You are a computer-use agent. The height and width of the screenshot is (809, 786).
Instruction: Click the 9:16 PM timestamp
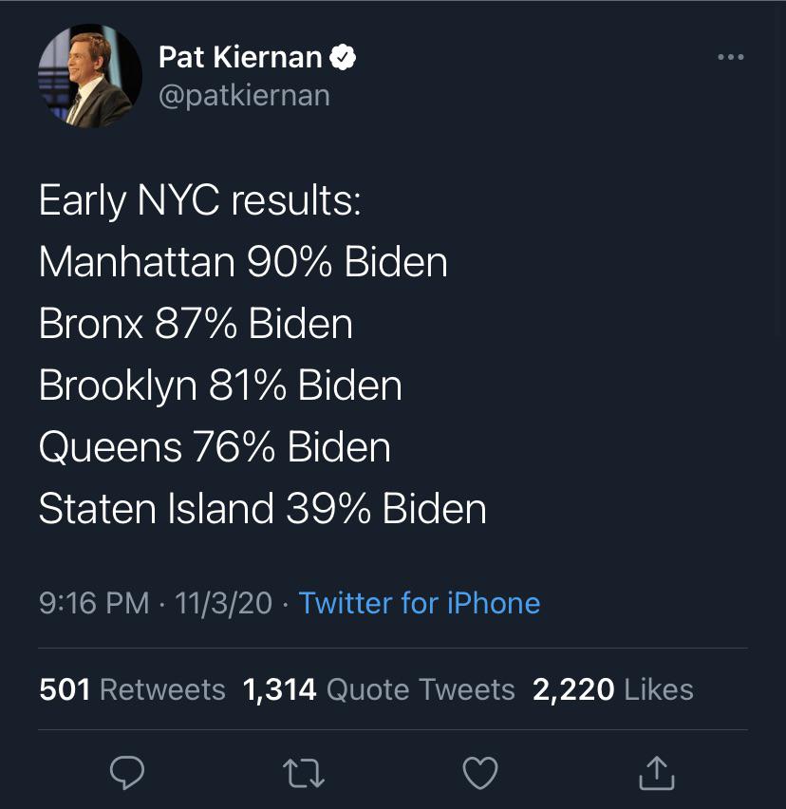[x=94, y=603]
